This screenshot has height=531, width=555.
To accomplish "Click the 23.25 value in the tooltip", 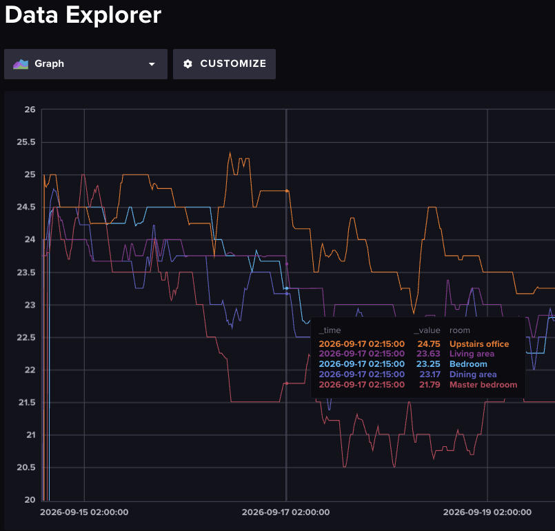I will click(428, 364).
